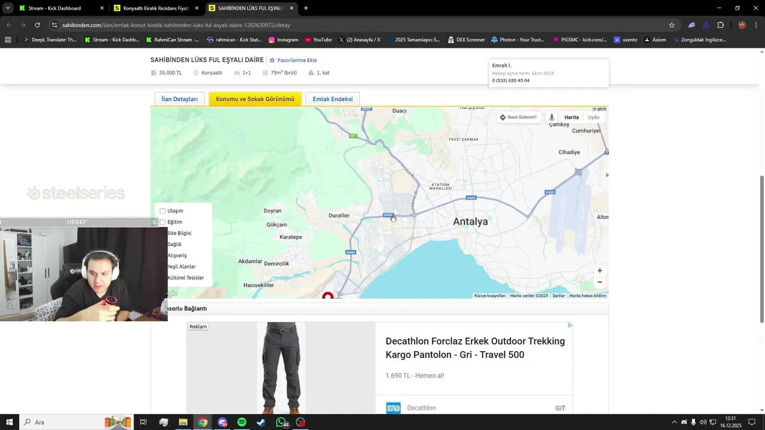This screenshot has width=765, height=430.
Task: Open the Windows Start menu
Action: [x=9, y=422]
